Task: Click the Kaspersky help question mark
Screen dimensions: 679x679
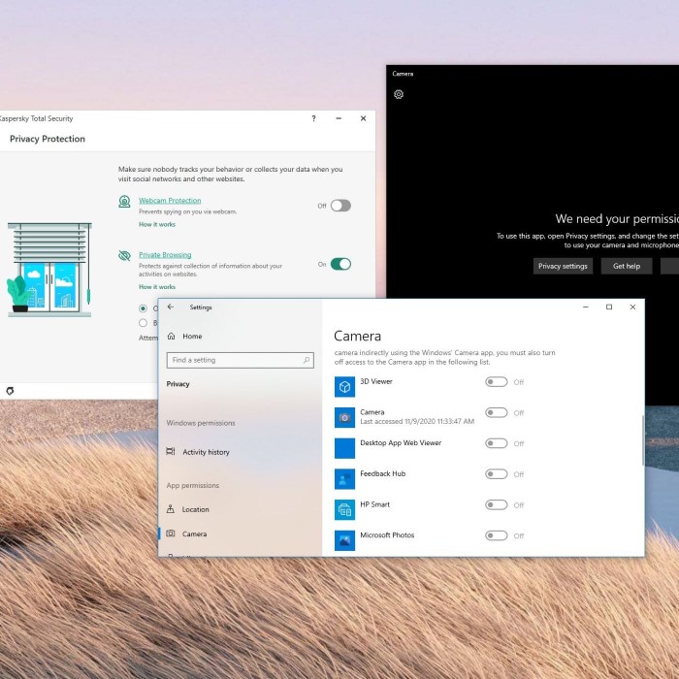Action: (313, 118)
